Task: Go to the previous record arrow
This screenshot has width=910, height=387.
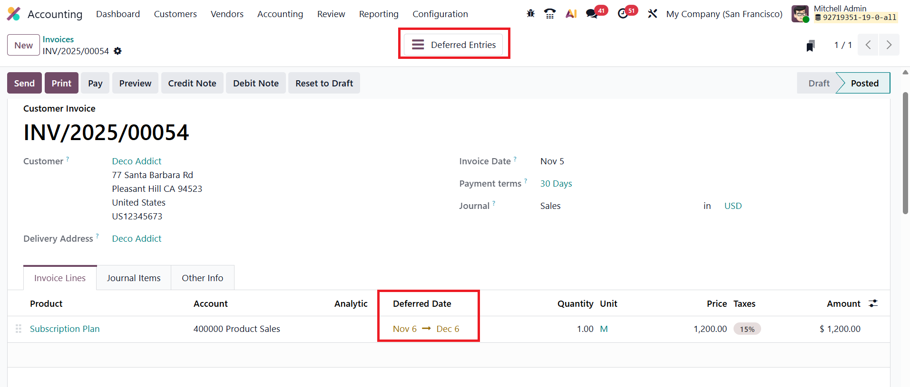Action: 868,45
